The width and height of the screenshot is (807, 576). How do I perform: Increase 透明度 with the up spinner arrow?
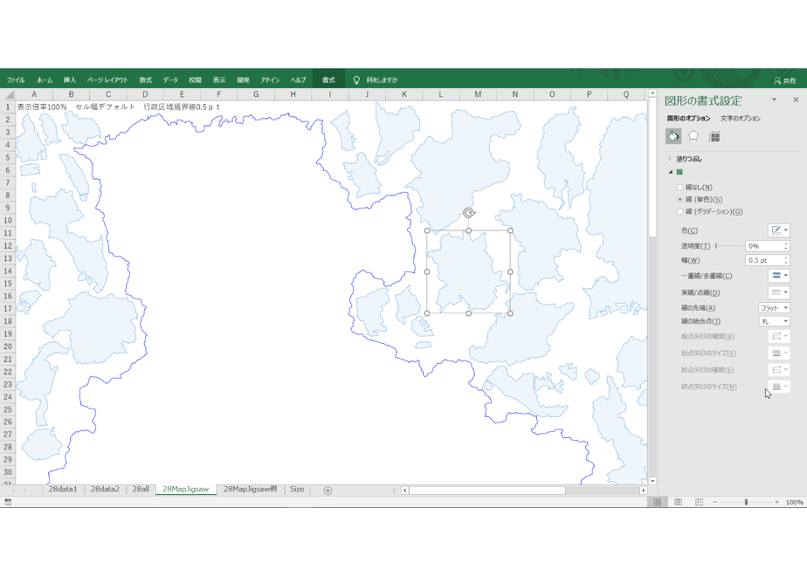tap(786, 243)
